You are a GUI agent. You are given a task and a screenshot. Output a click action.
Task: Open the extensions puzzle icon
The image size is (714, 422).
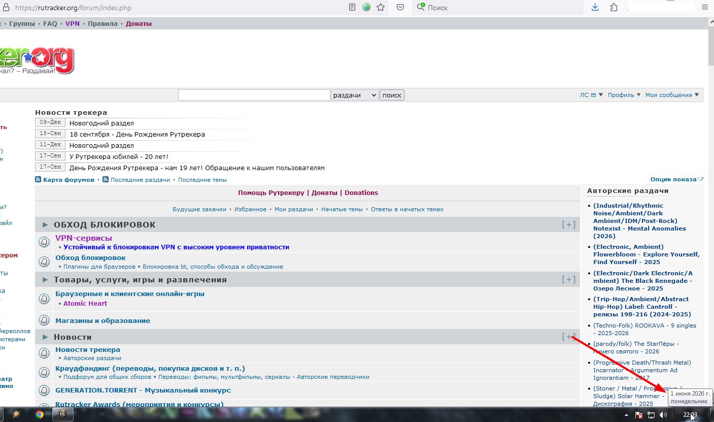[614, 7]
